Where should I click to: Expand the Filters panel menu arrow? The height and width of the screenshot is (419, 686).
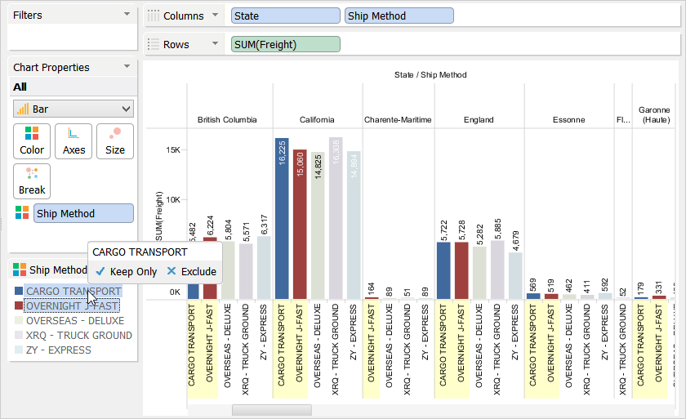[127, 15]
